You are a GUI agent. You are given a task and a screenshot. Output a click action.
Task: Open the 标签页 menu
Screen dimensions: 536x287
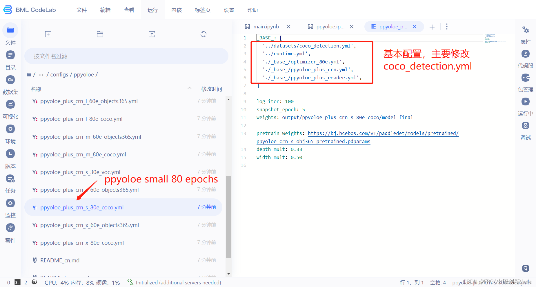(203, 10)
